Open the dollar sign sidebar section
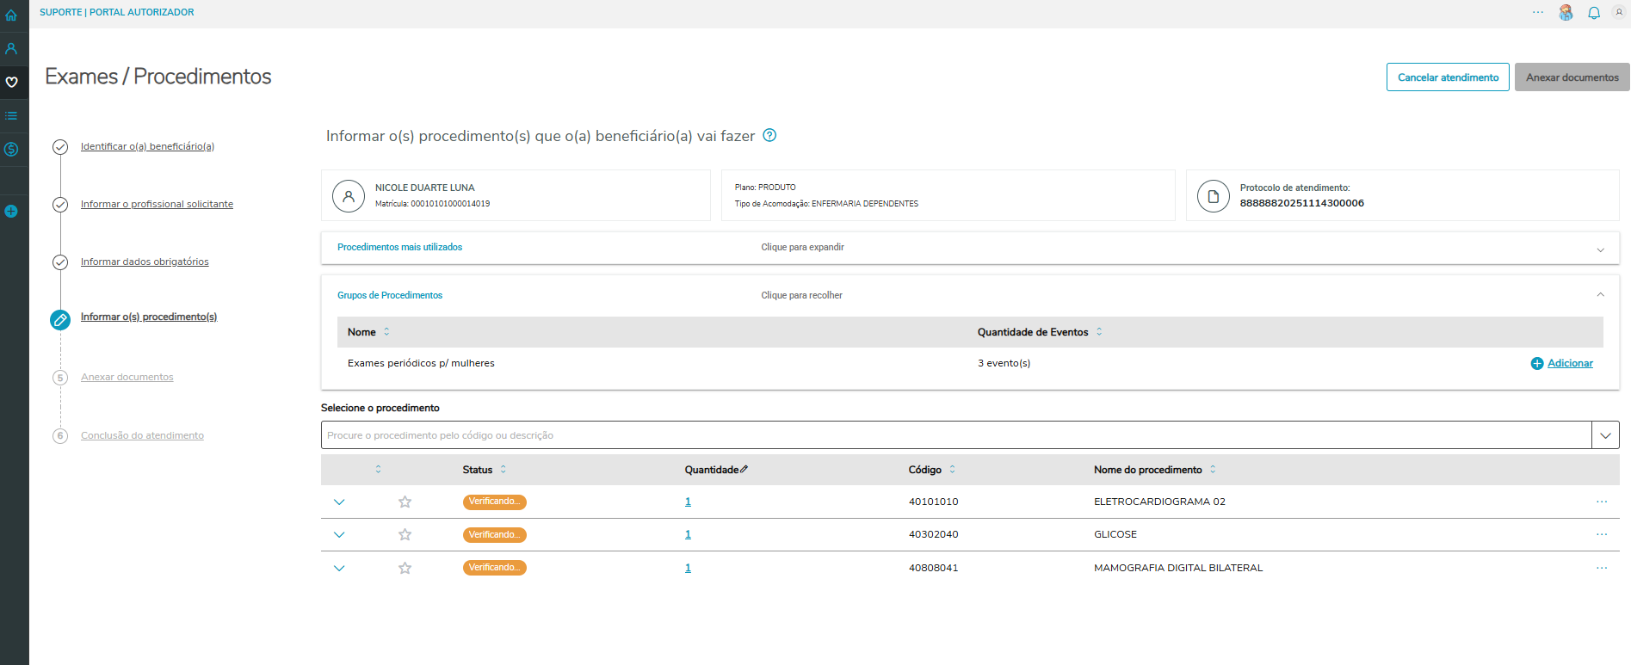The height and width of the screenshot is (665, 1631). pyautogui.click(x=11, y=150)
